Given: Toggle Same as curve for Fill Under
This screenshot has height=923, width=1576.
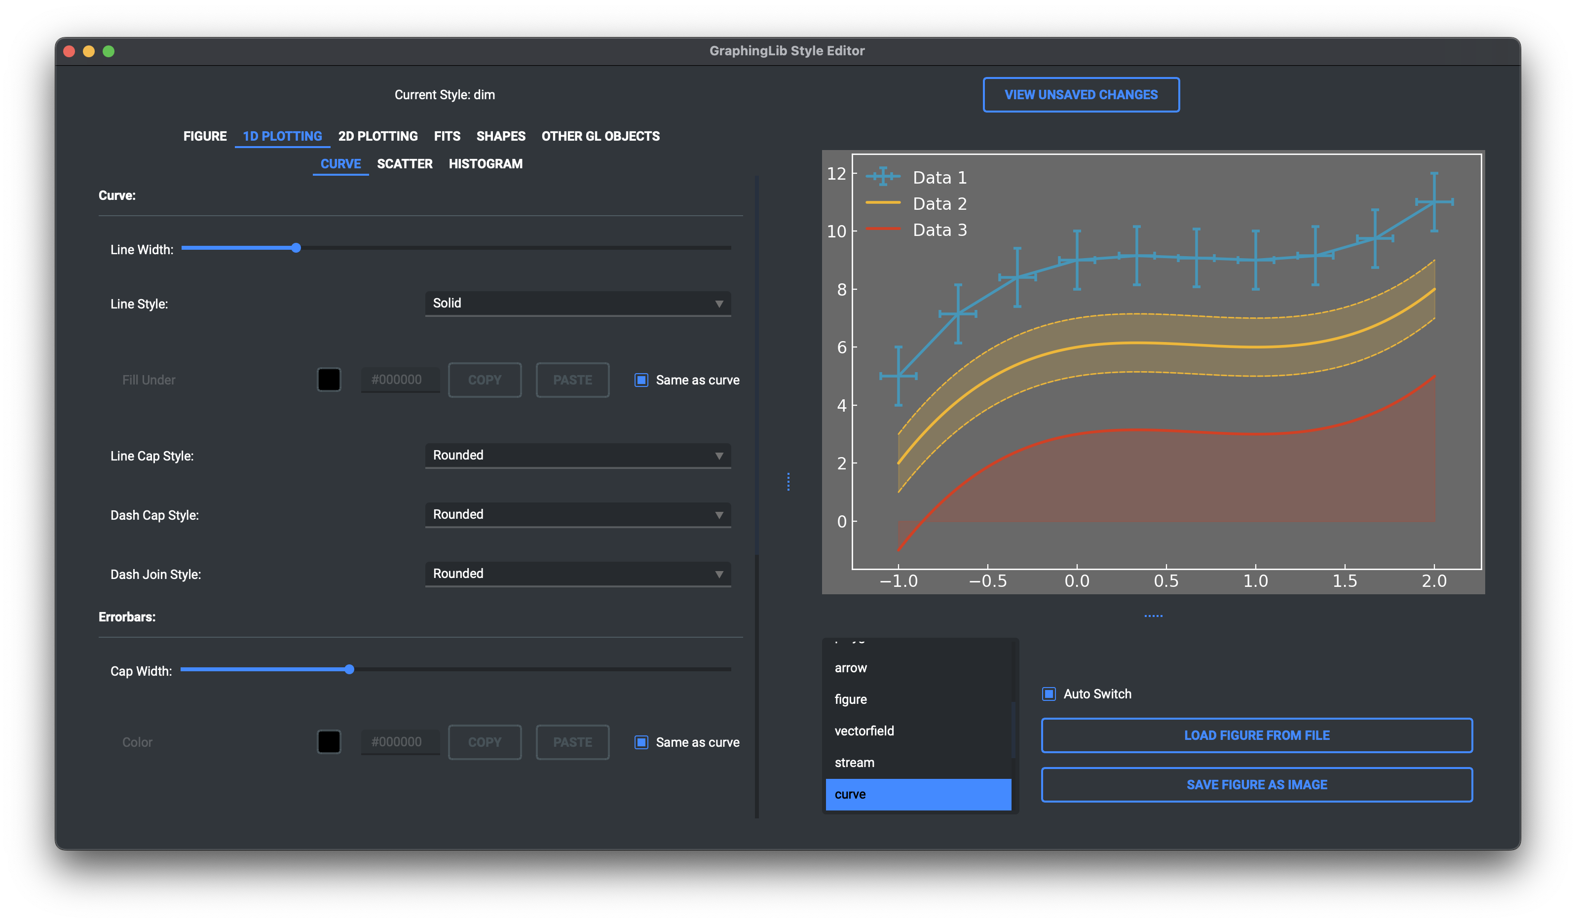Looking at the screenshot, I should coord(641,380).
